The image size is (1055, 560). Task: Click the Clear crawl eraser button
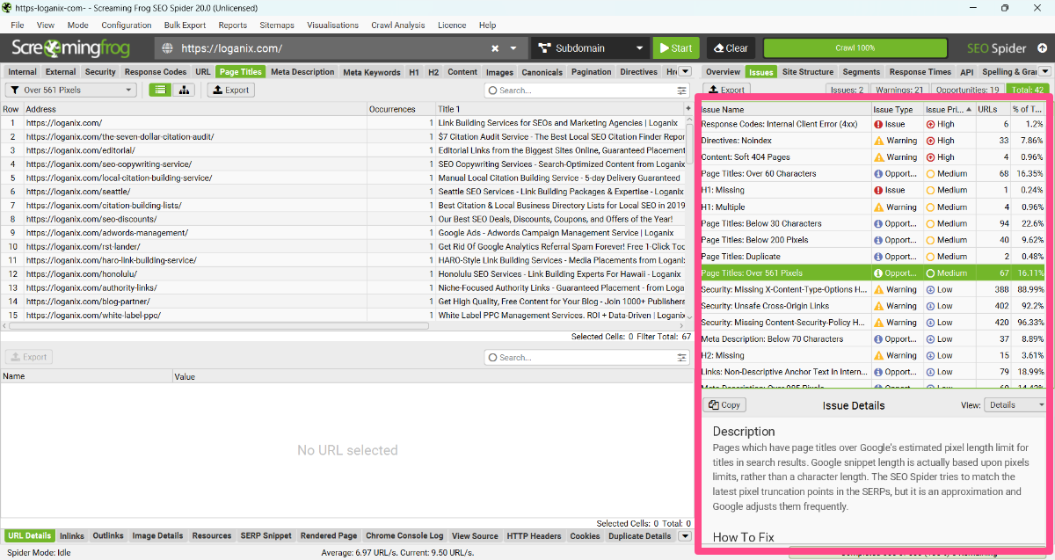[729, 48]
